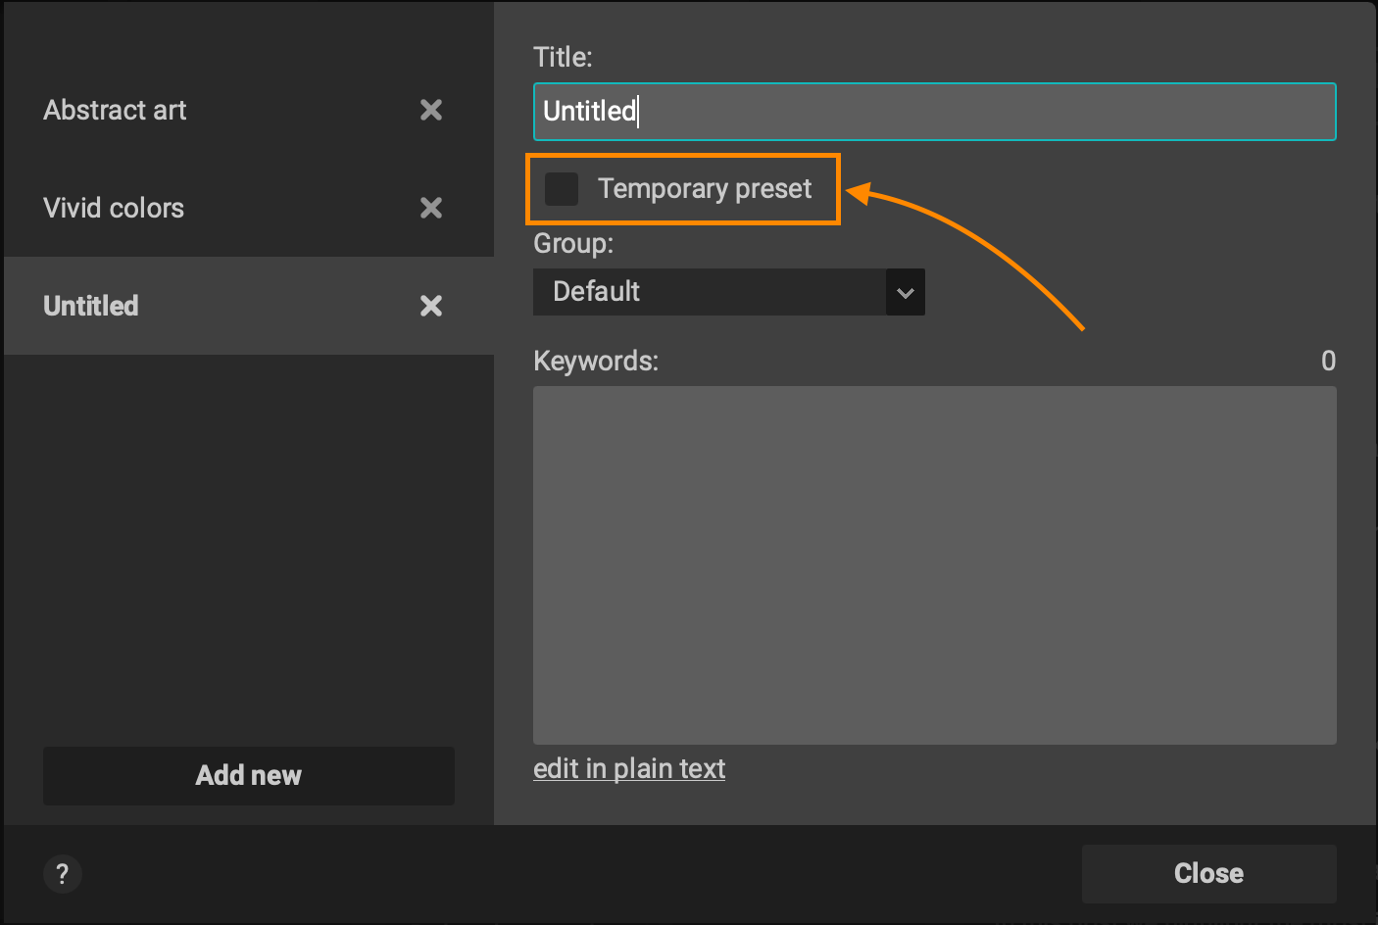Image resolution: width=1378 pixels, height=925 pixels.
Task: Click inside the empty Keywords area
Action: [934, 564]
